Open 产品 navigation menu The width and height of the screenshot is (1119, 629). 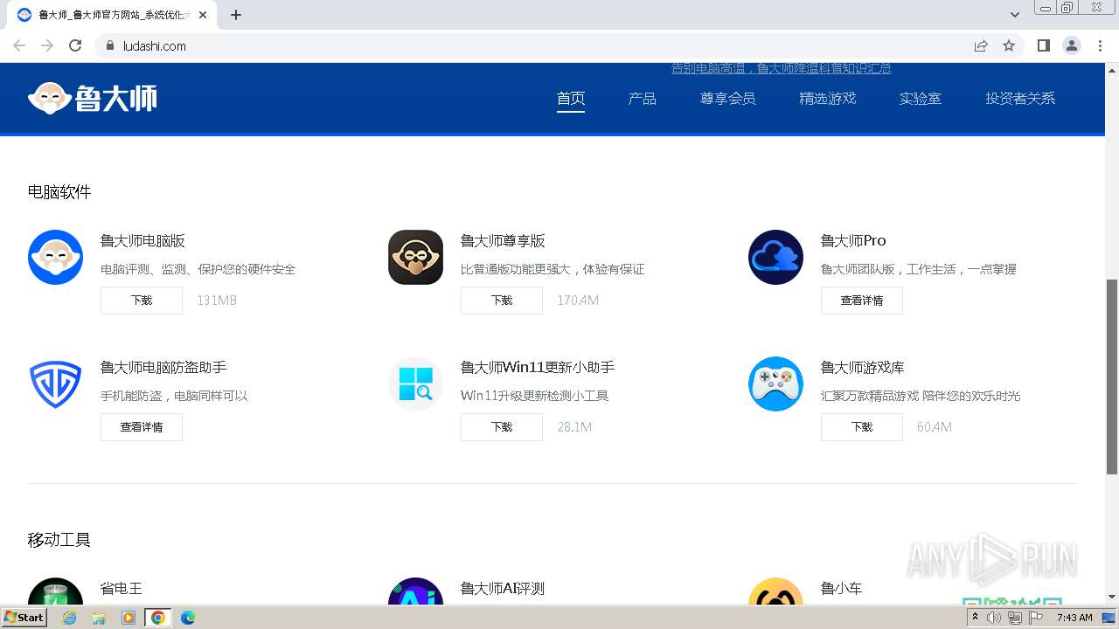coord(642,99)
